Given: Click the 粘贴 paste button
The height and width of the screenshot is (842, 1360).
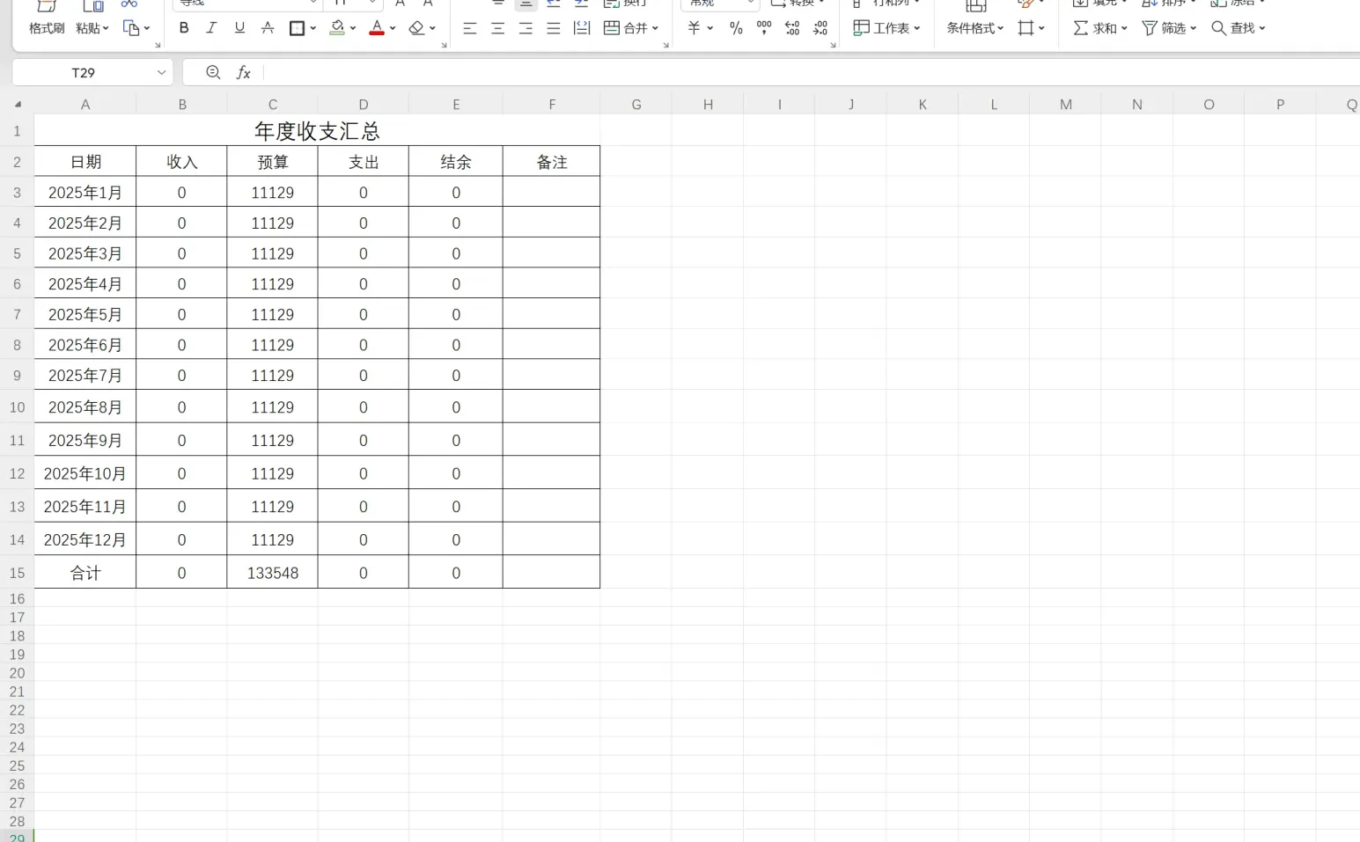Looking at the screenshot, I should click(x=87, y=28).
